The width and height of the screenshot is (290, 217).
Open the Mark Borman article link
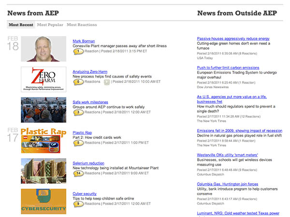click(84, 41)
